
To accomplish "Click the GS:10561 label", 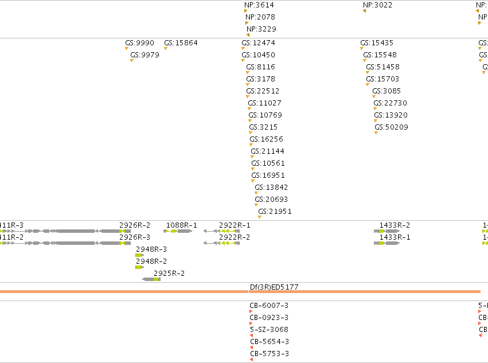I will (268, 163).
